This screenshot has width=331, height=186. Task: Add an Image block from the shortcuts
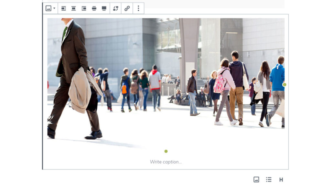click(x=256, y=180)
